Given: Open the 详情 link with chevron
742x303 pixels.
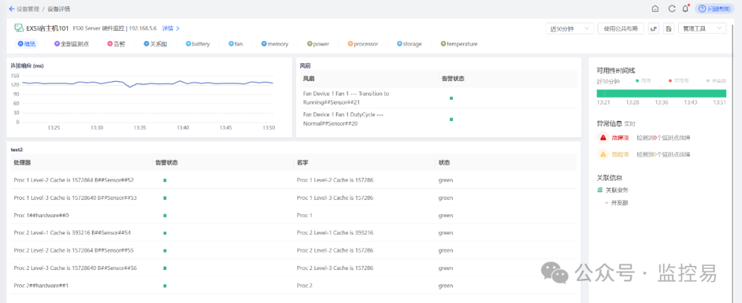Looking at the screenshot, I should click(171, 28).
